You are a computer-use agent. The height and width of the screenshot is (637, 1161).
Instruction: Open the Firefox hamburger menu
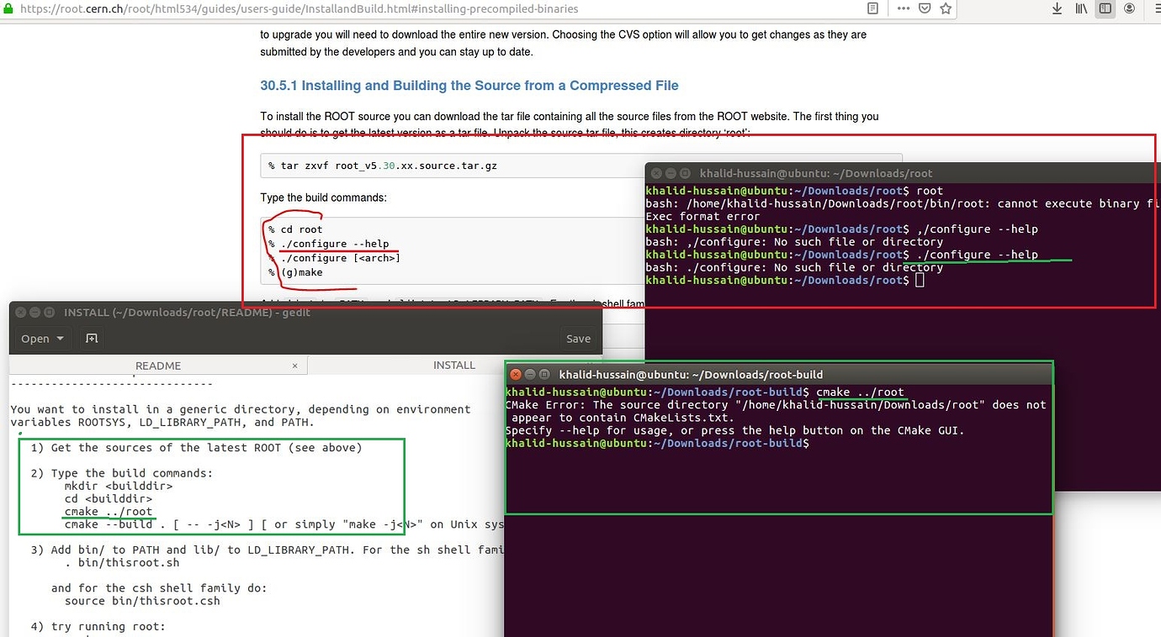coord(1154,8)
